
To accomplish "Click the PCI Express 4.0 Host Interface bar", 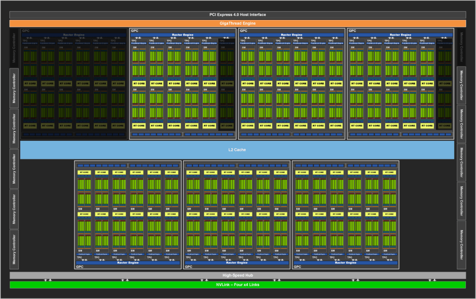I will point(238,14).
